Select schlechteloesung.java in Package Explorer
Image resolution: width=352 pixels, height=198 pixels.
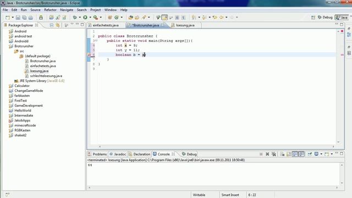(x=46, y=76)
